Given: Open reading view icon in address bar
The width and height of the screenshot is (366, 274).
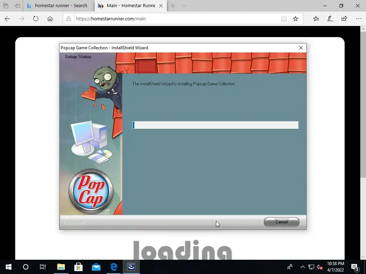Looking at the screenshot, I should pos(284,19).
